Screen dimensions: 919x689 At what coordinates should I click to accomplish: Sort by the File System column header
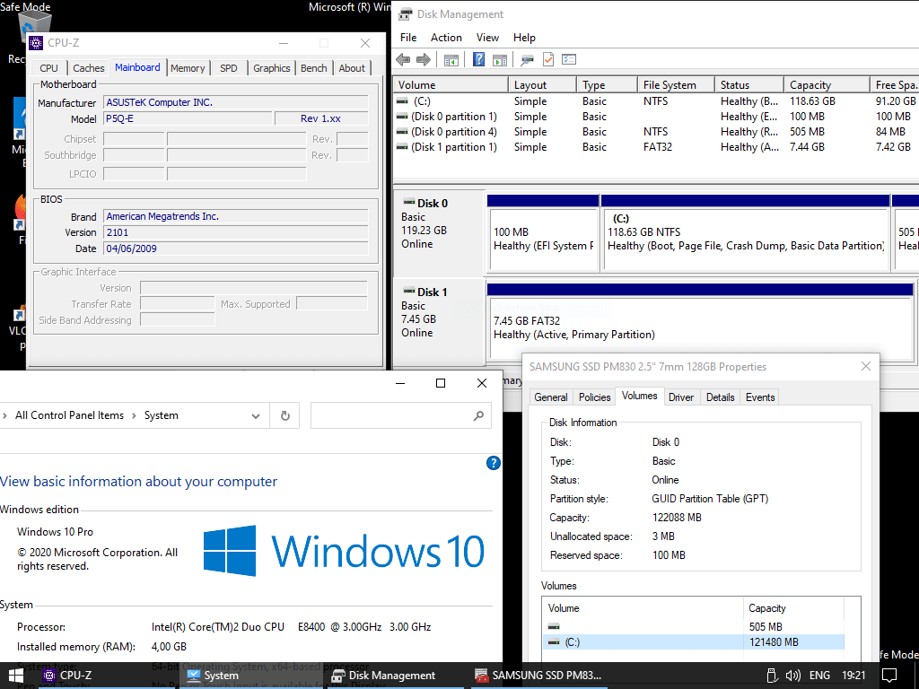[676, 85]
